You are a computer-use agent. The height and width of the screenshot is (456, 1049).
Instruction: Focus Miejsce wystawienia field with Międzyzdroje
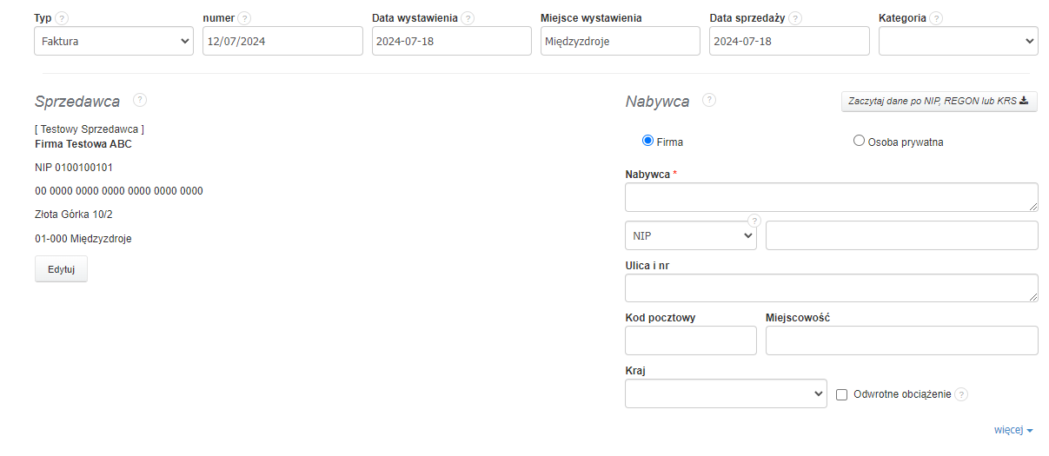point(621,41)
